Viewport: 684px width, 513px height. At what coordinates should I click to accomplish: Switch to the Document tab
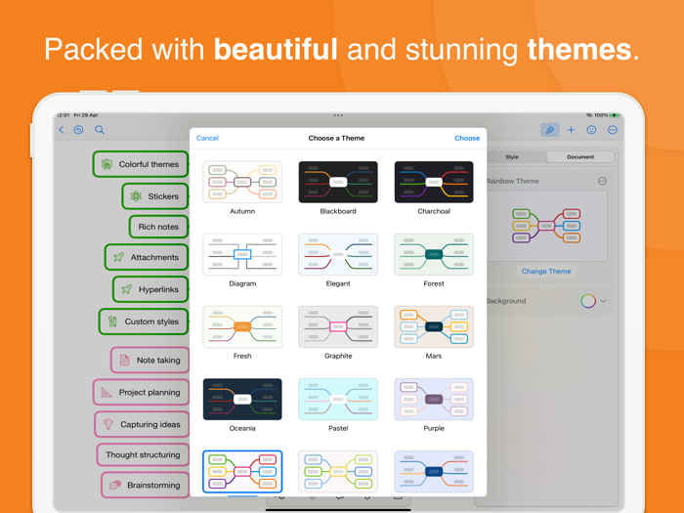pyautogui.click(x=579, y=156)
